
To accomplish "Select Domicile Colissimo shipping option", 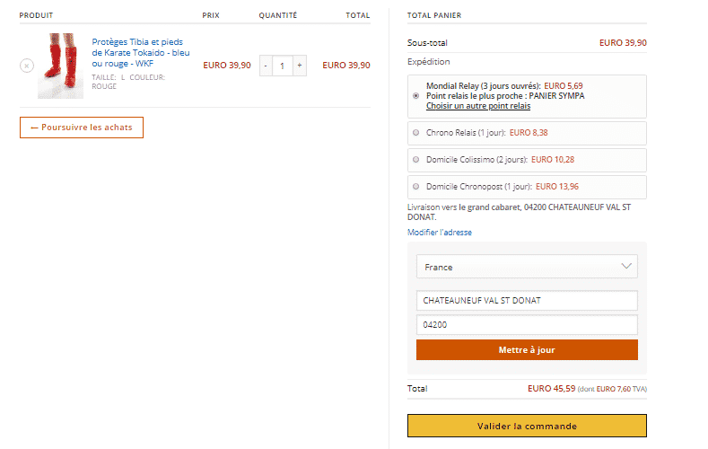I will (x=415, y=160).
